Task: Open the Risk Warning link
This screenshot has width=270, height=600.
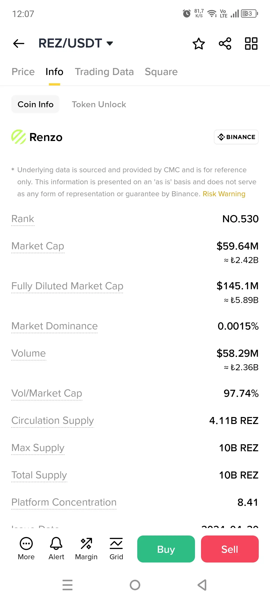Action: point(224,194)
